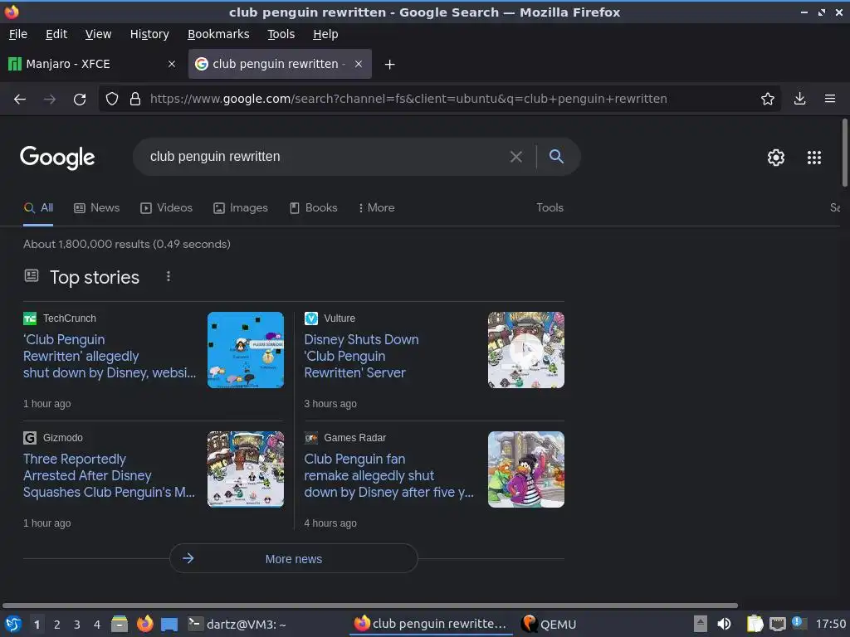
Task: Switch to dartz@VM3 terminal in taskbar
Action: coord(237,625)
